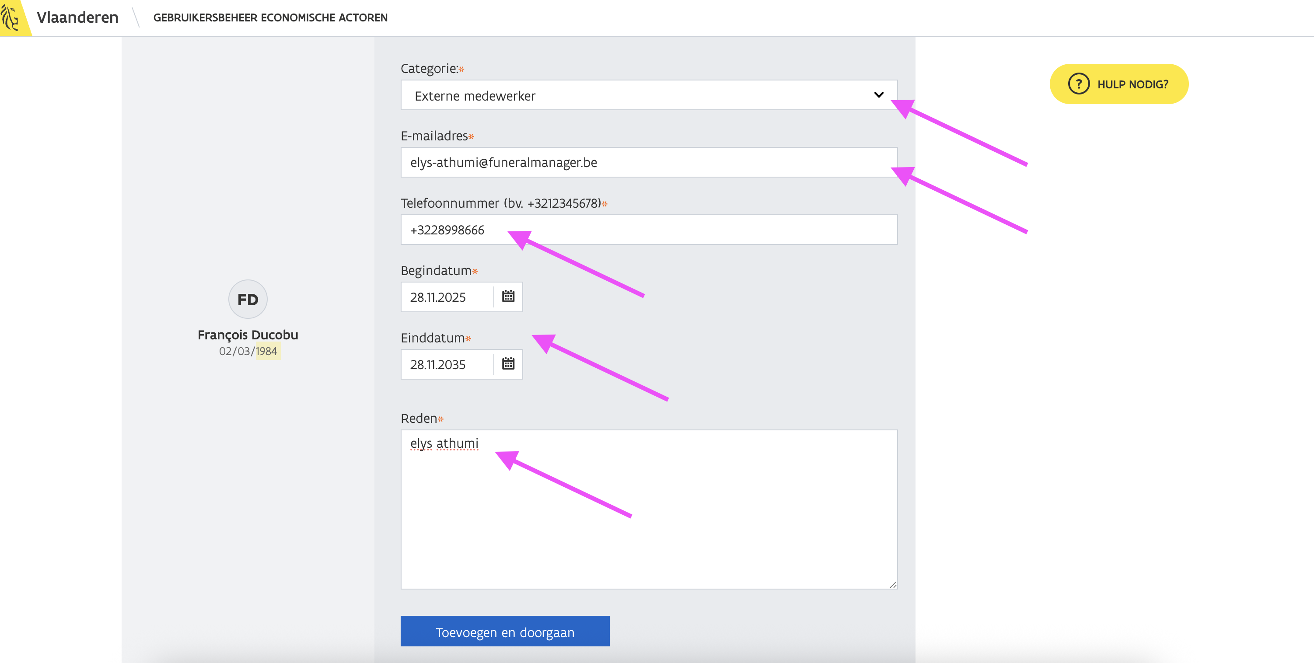
Task: Click the E-mailadres field label
Action: coord(434,136)
